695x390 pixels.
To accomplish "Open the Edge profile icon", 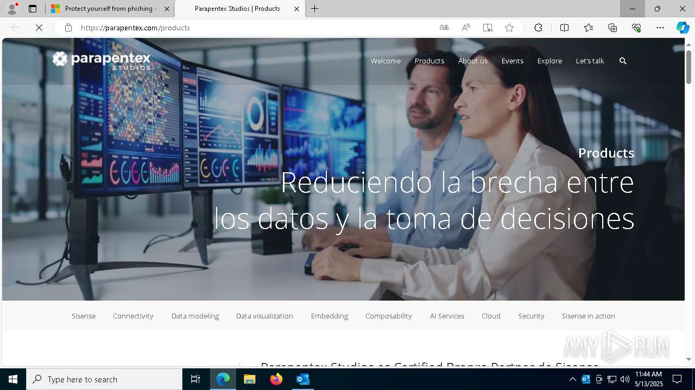I will click(x=12, y=9).
